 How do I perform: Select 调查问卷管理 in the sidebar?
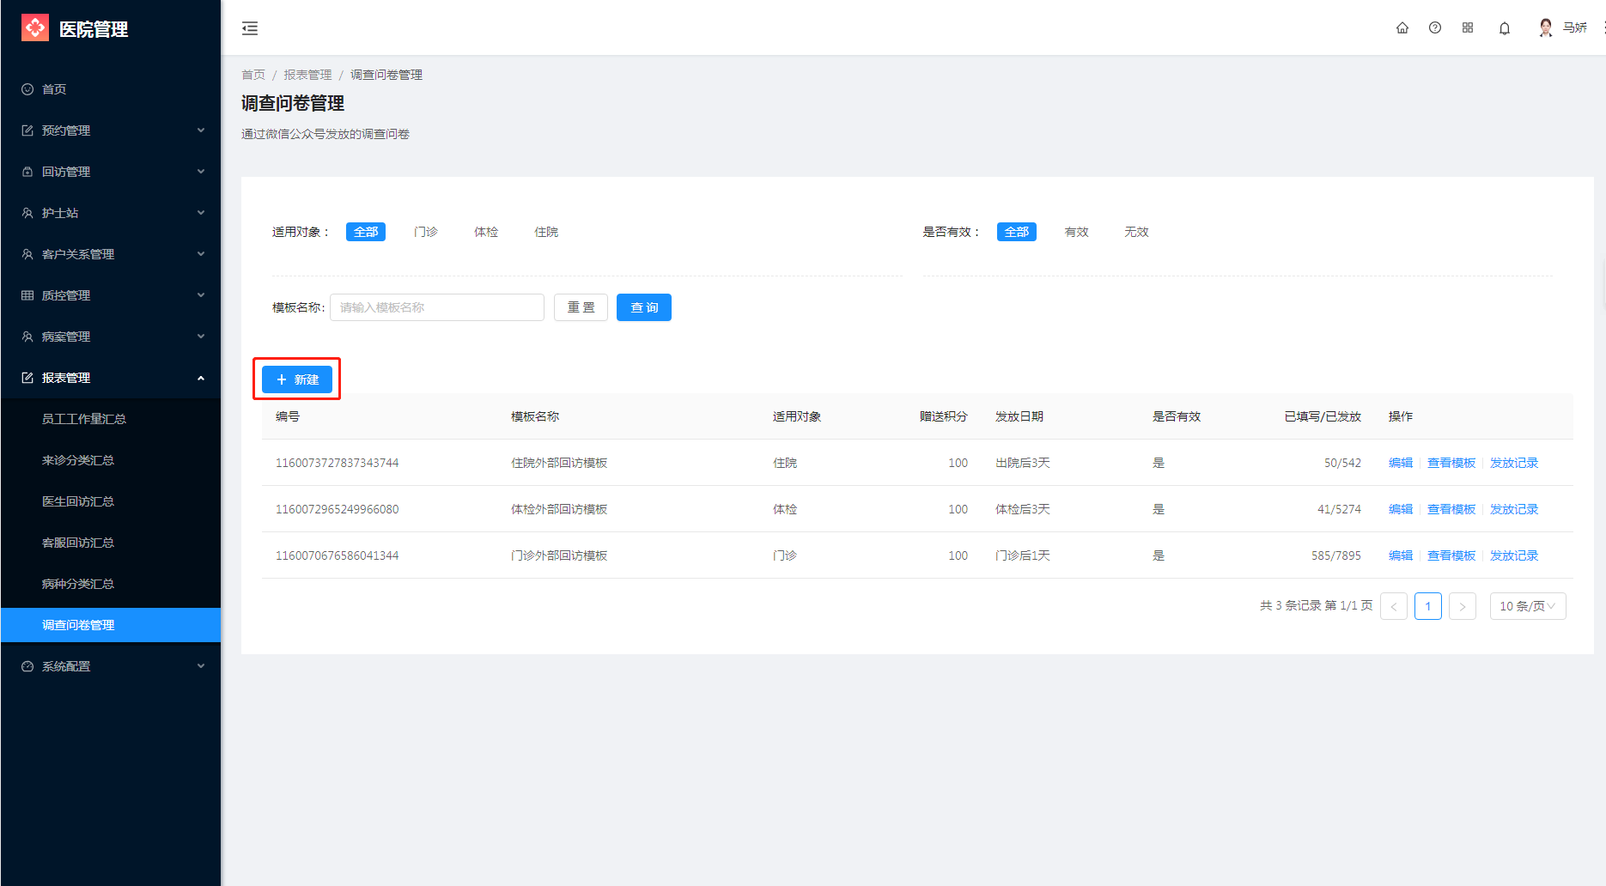pos(111,625)
